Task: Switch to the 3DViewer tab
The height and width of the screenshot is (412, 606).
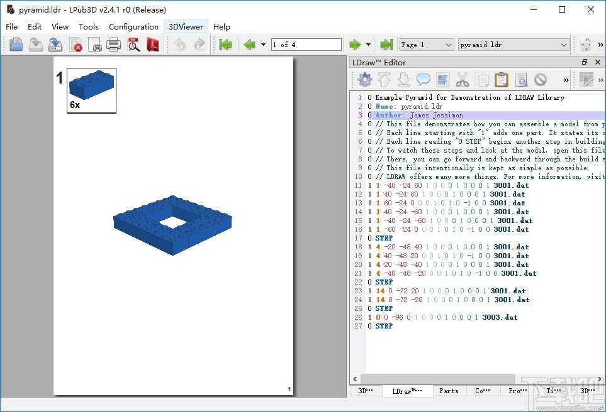Action: 185,26
